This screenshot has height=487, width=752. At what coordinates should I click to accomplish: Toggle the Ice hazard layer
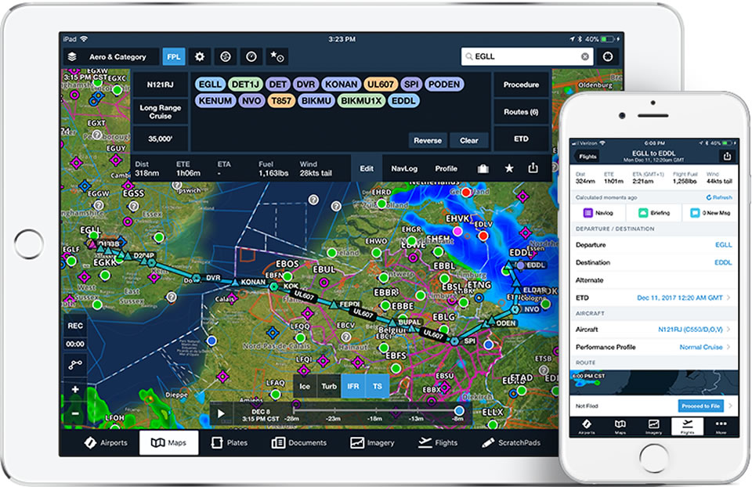(305, 386)
